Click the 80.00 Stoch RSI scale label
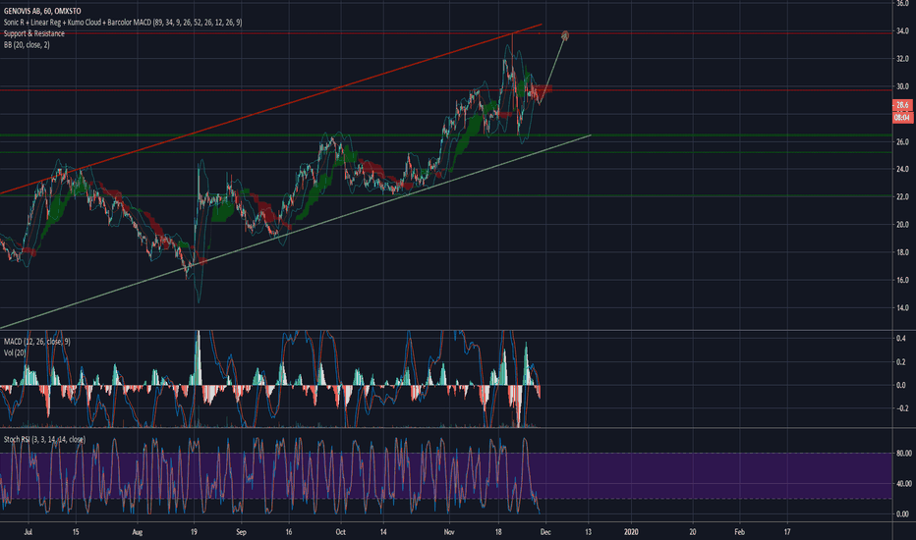Screen dimensions: 916x540 tap(903, 453)
